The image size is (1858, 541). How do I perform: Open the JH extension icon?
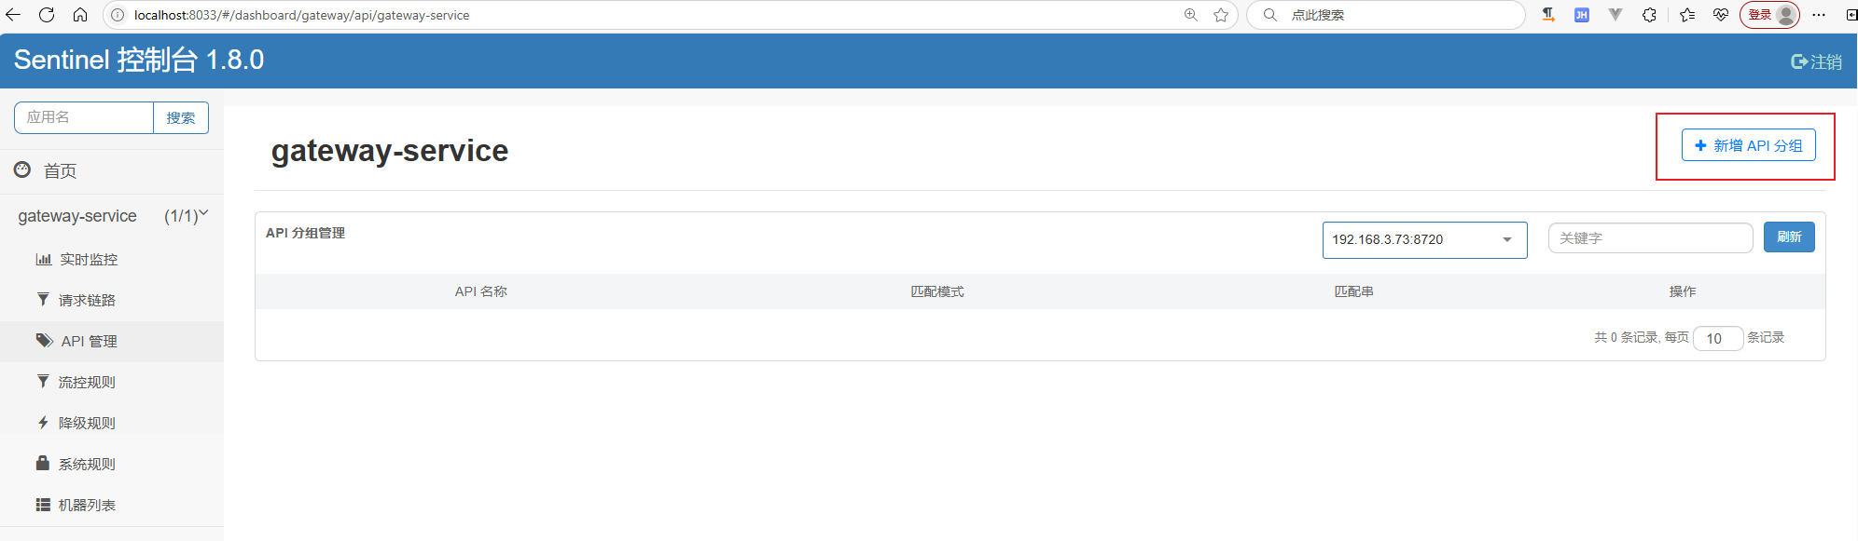point(1582,15)
